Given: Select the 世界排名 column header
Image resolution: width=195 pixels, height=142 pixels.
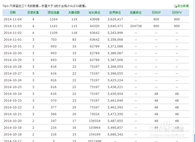Looking at the screenshot, I should point(115,12).
